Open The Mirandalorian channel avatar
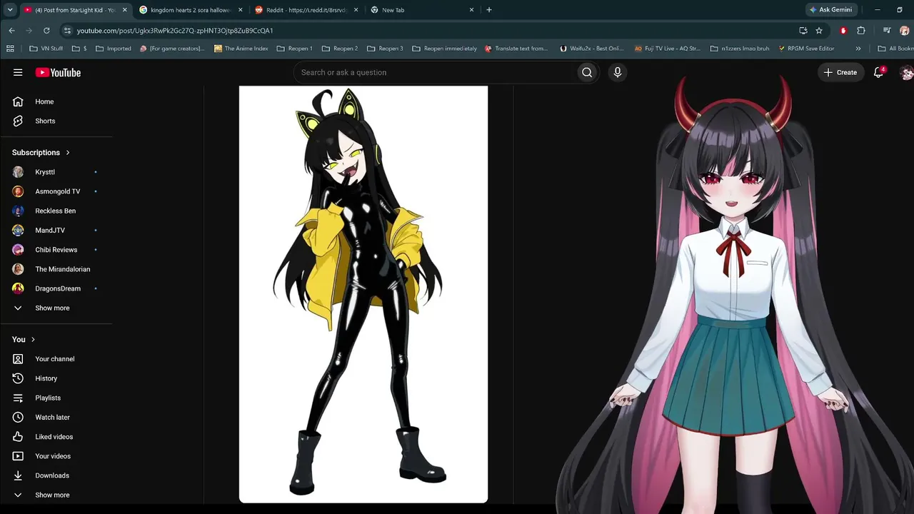 [19, 269]
